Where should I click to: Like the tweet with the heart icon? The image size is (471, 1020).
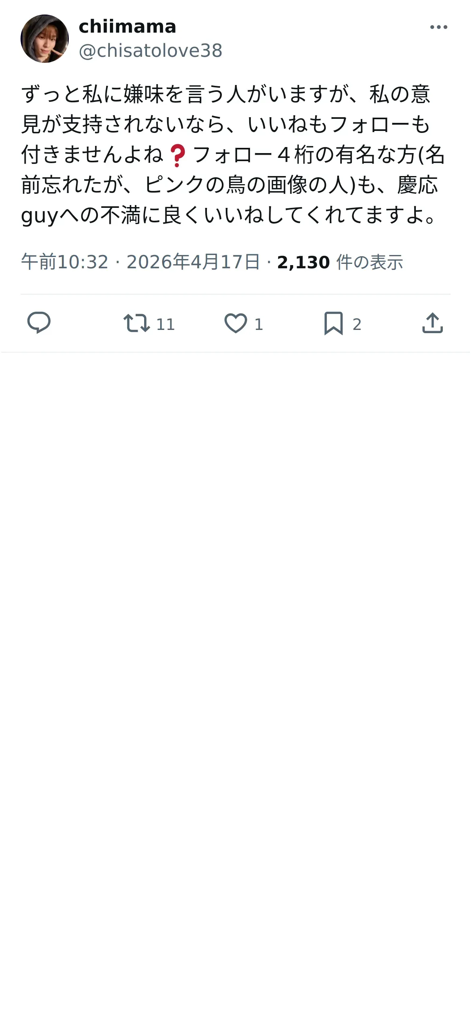point(235,323)
